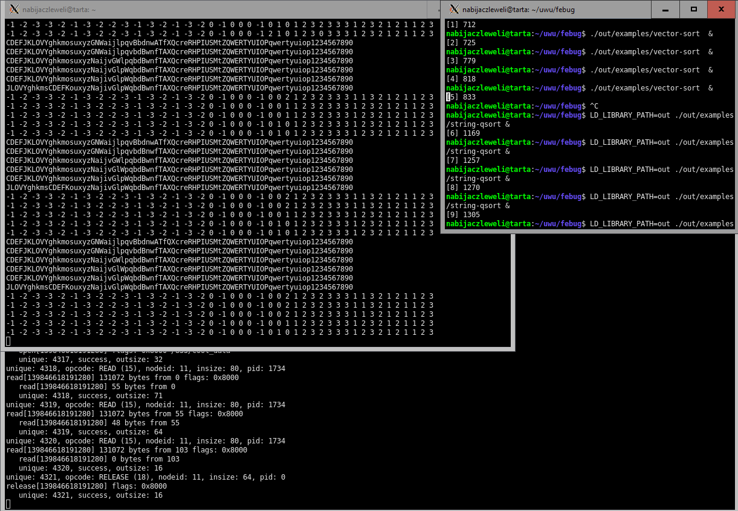Minimize the ~/uwu/febug terminal window
Screen dimensions: 738x511
[665, 9]
